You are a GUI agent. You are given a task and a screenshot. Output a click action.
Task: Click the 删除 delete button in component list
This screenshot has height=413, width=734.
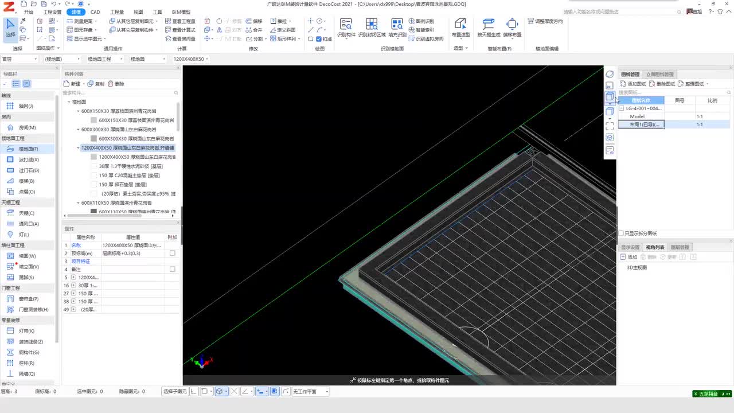116,84
